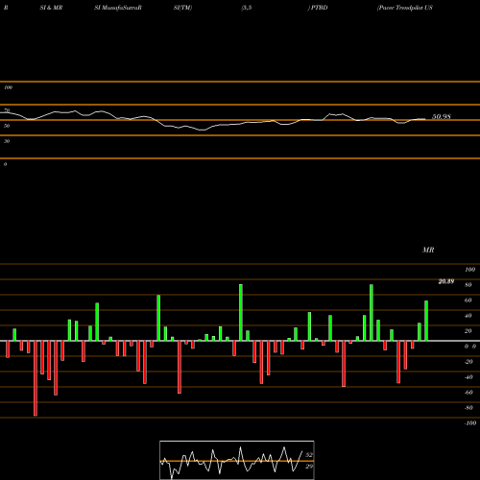Image resolution: width=480 pixels, height=480 pixels.
Task: Open the mini RSI chart thumbnail at bottom
Action: point(237,460)
